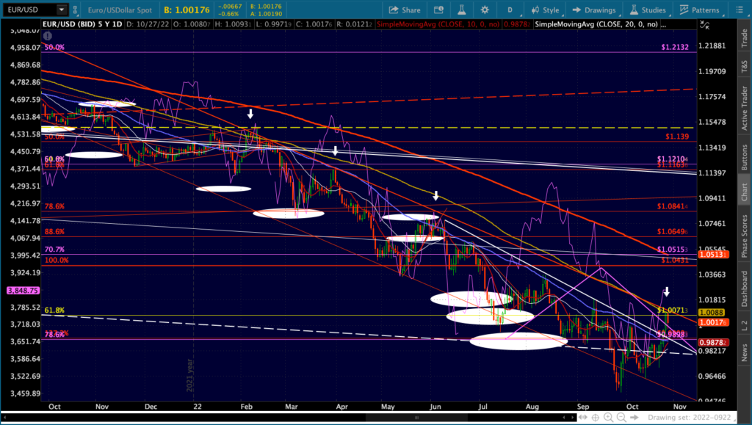Click the zoom in magnifier icon
Viewport: 752px width, 425px height.
coord(608,418)
